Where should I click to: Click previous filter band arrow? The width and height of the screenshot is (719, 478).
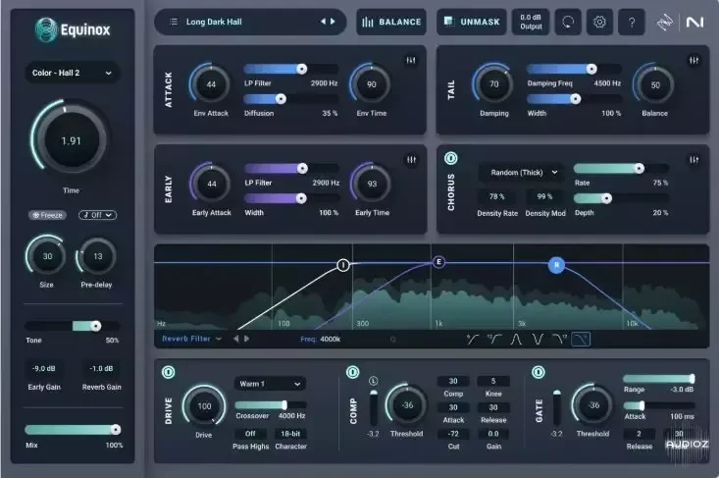[236, 339]
